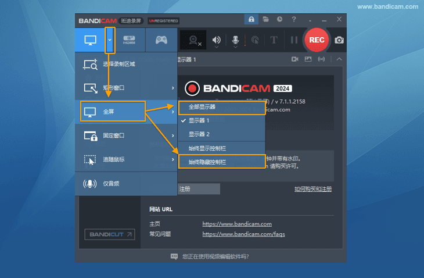Switch to HDMI device recording mode
This screenshot has width=424, height=278.
(130, 40)
